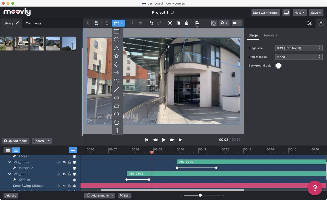Click Start walkthrough button
This screenshot has width=327, height=200.
tap(265, 13)
